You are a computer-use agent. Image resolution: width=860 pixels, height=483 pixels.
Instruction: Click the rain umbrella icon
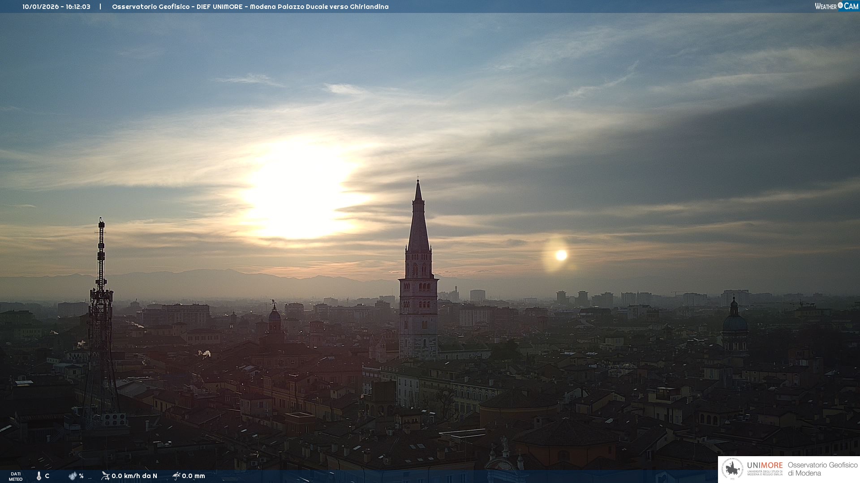coord(176,476)
